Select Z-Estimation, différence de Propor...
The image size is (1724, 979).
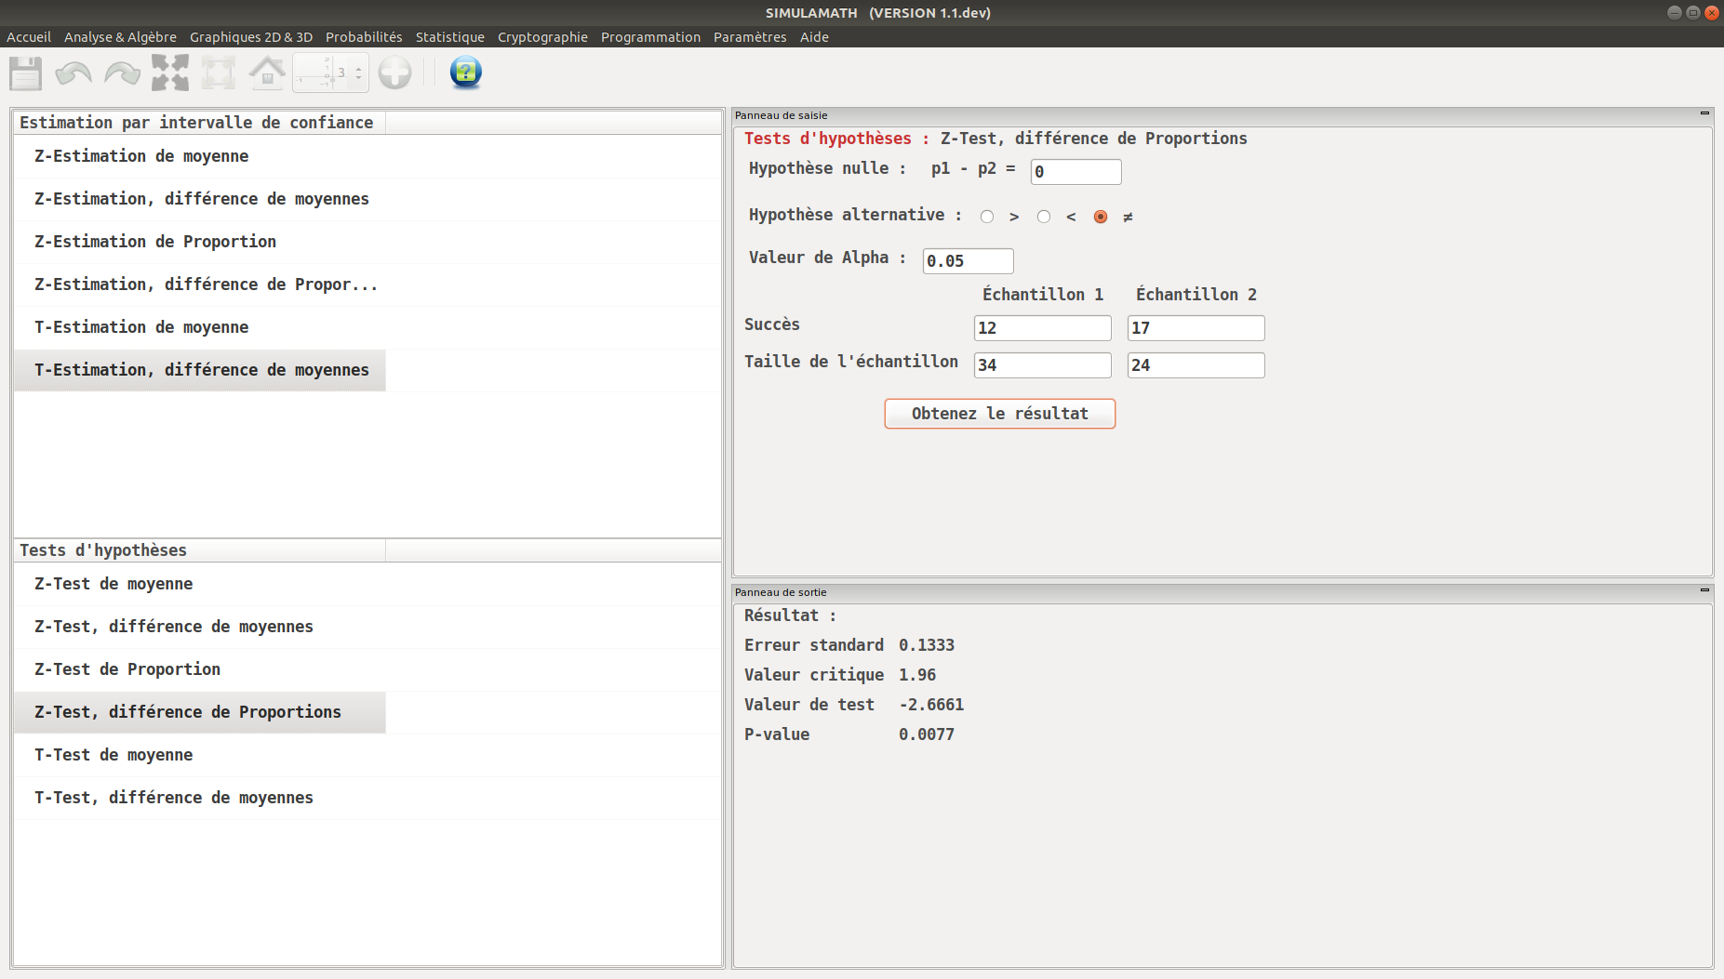(199, 284)
